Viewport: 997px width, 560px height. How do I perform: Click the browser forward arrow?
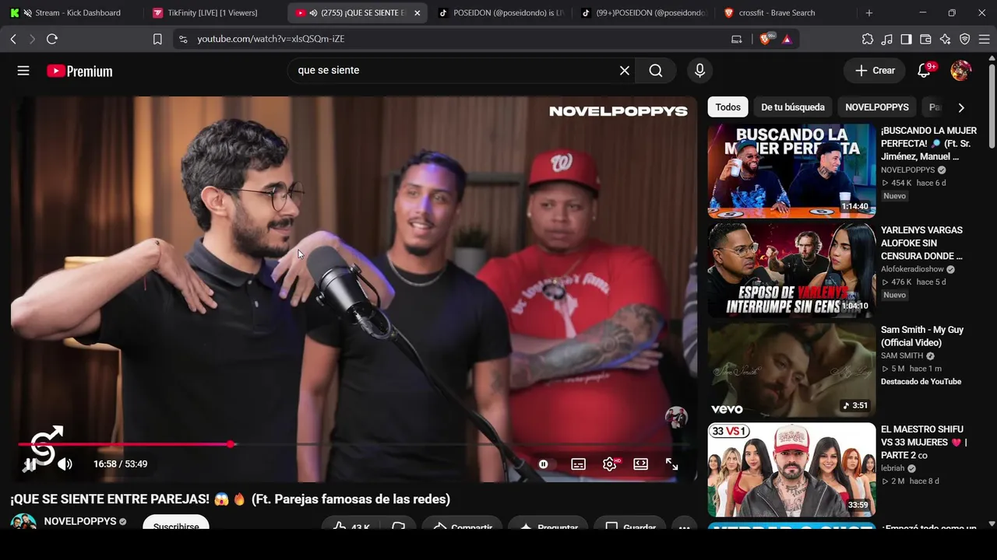pyautogui.click(x=32, y=39)
